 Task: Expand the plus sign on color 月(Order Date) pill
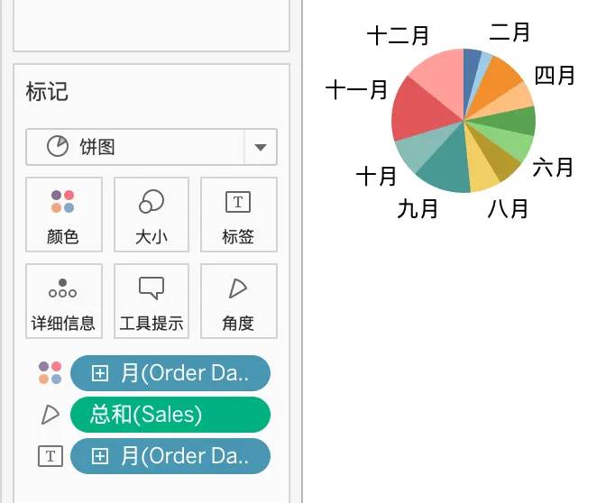(x=100, y=373)
